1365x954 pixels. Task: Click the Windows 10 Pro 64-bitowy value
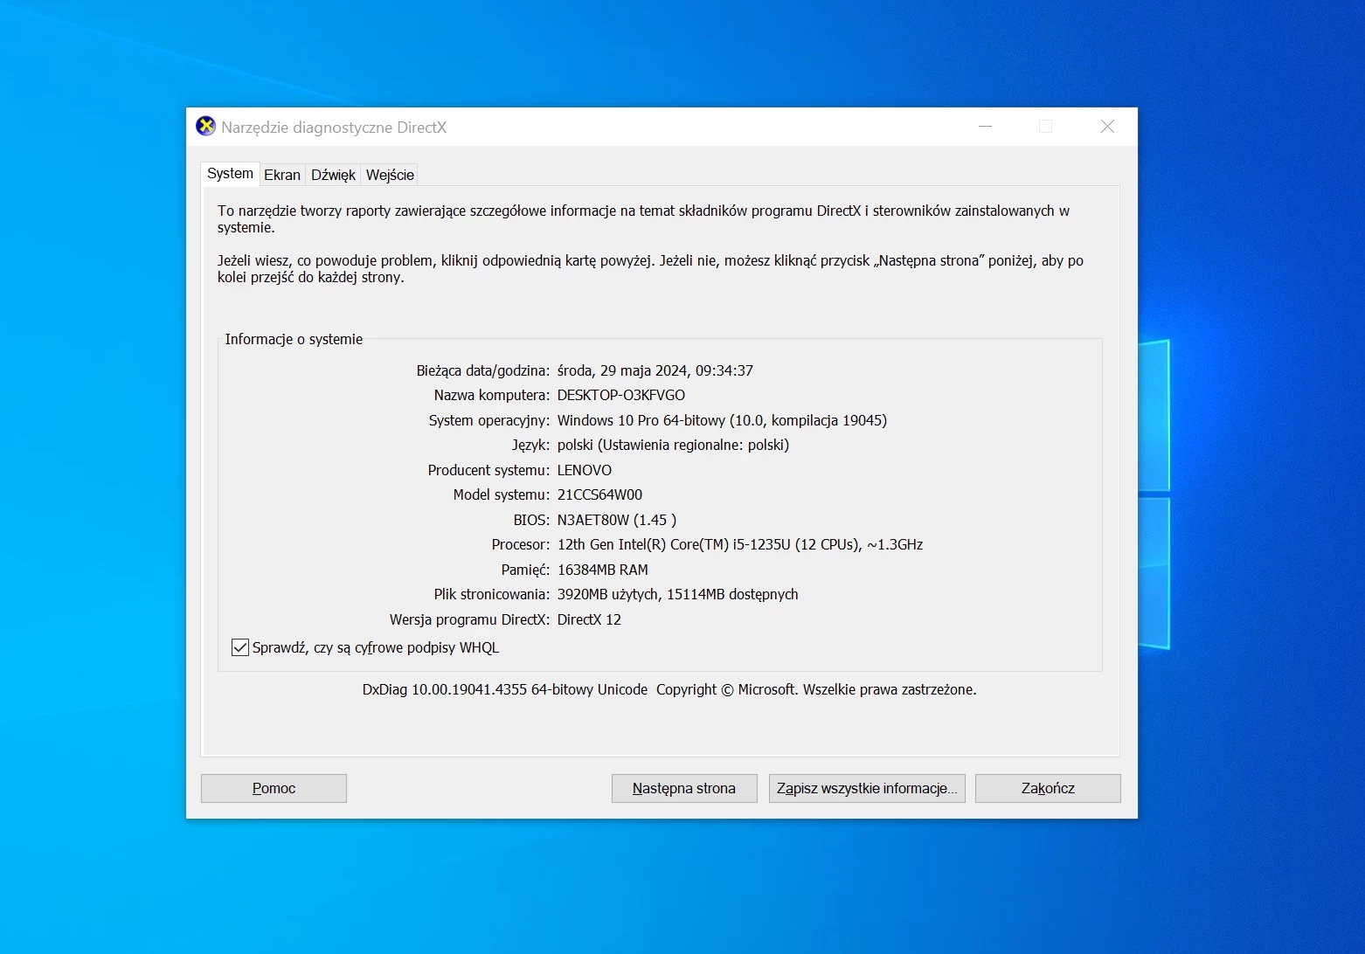click(x=722, y=420)
